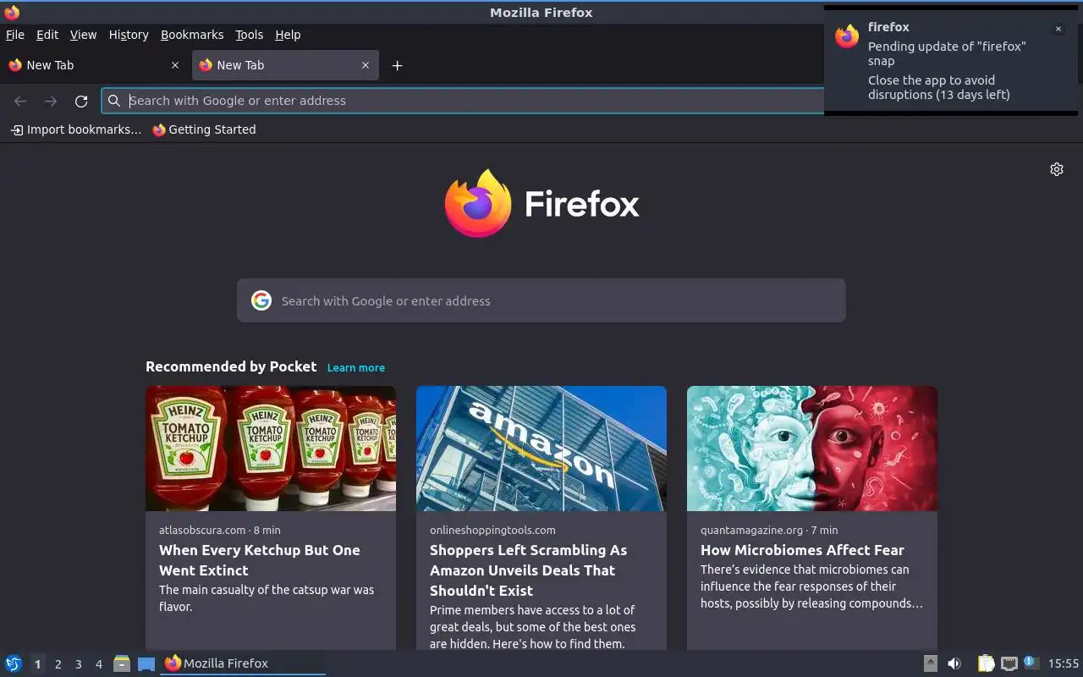Viewport: 1083px width, 677px height.
Task: Open the Amazon building article thumbnail
Action: 541,449
